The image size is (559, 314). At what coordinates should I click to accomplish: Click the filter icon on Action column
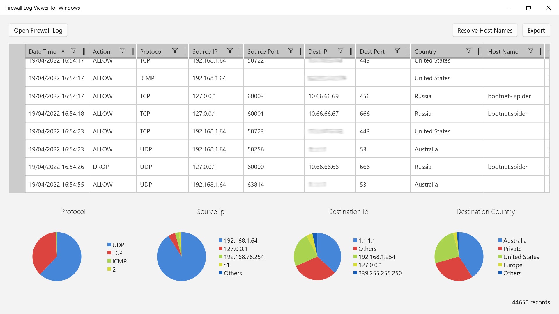coord(123,51)
